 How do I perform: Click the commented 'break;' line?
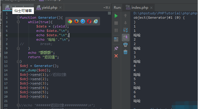coord(46,44)
